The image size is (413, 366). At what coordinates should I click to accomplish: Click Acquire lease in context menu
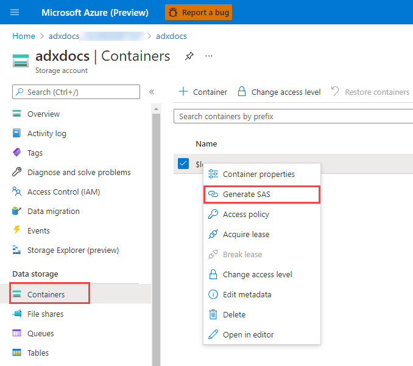[245, 234]
